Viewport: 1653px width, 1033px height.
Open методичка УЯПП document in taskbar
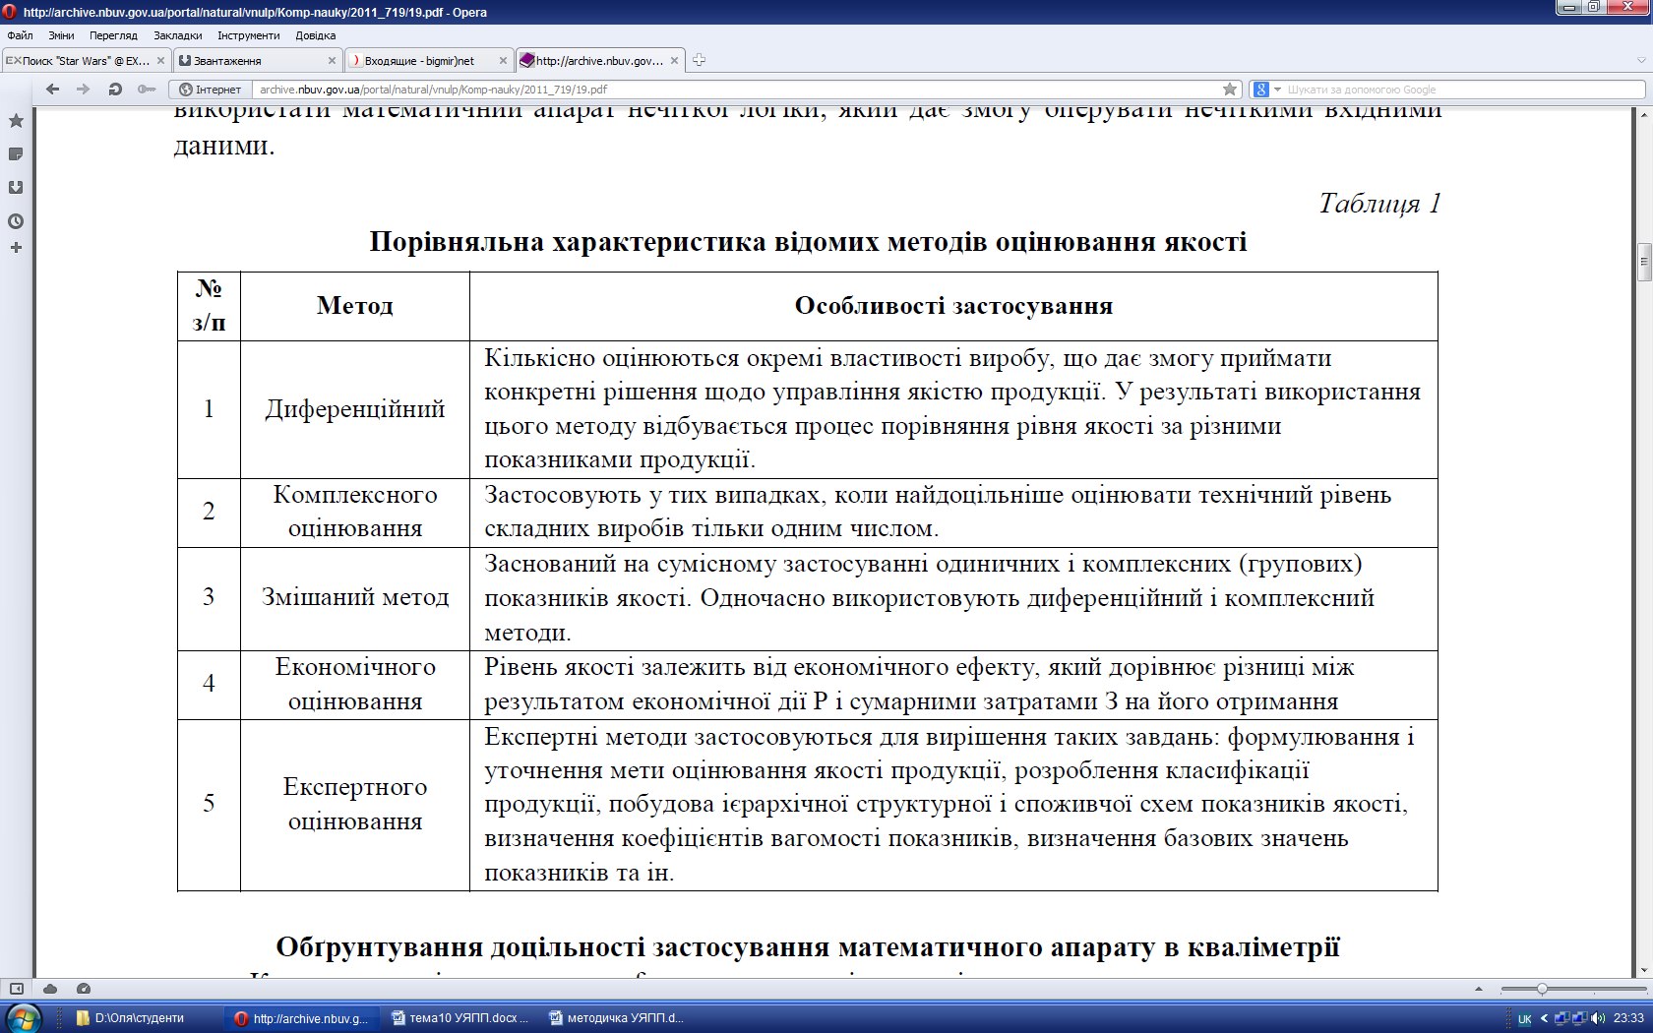tap(617, 1018)
